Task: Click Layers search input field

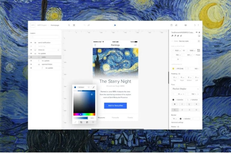Action: click(x=45, y=37)
